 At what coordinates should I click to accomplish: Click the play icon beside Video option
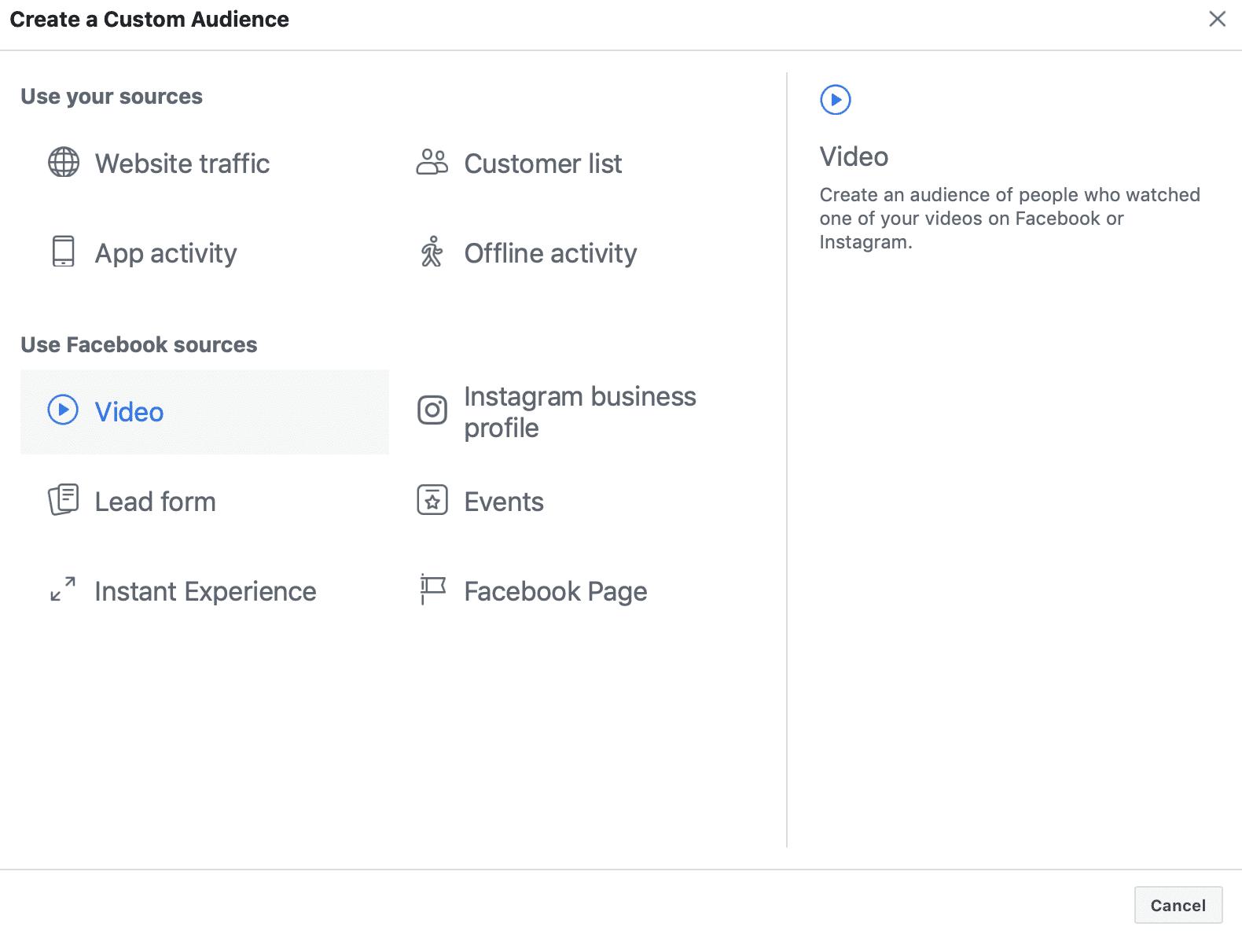click(63, 410)
